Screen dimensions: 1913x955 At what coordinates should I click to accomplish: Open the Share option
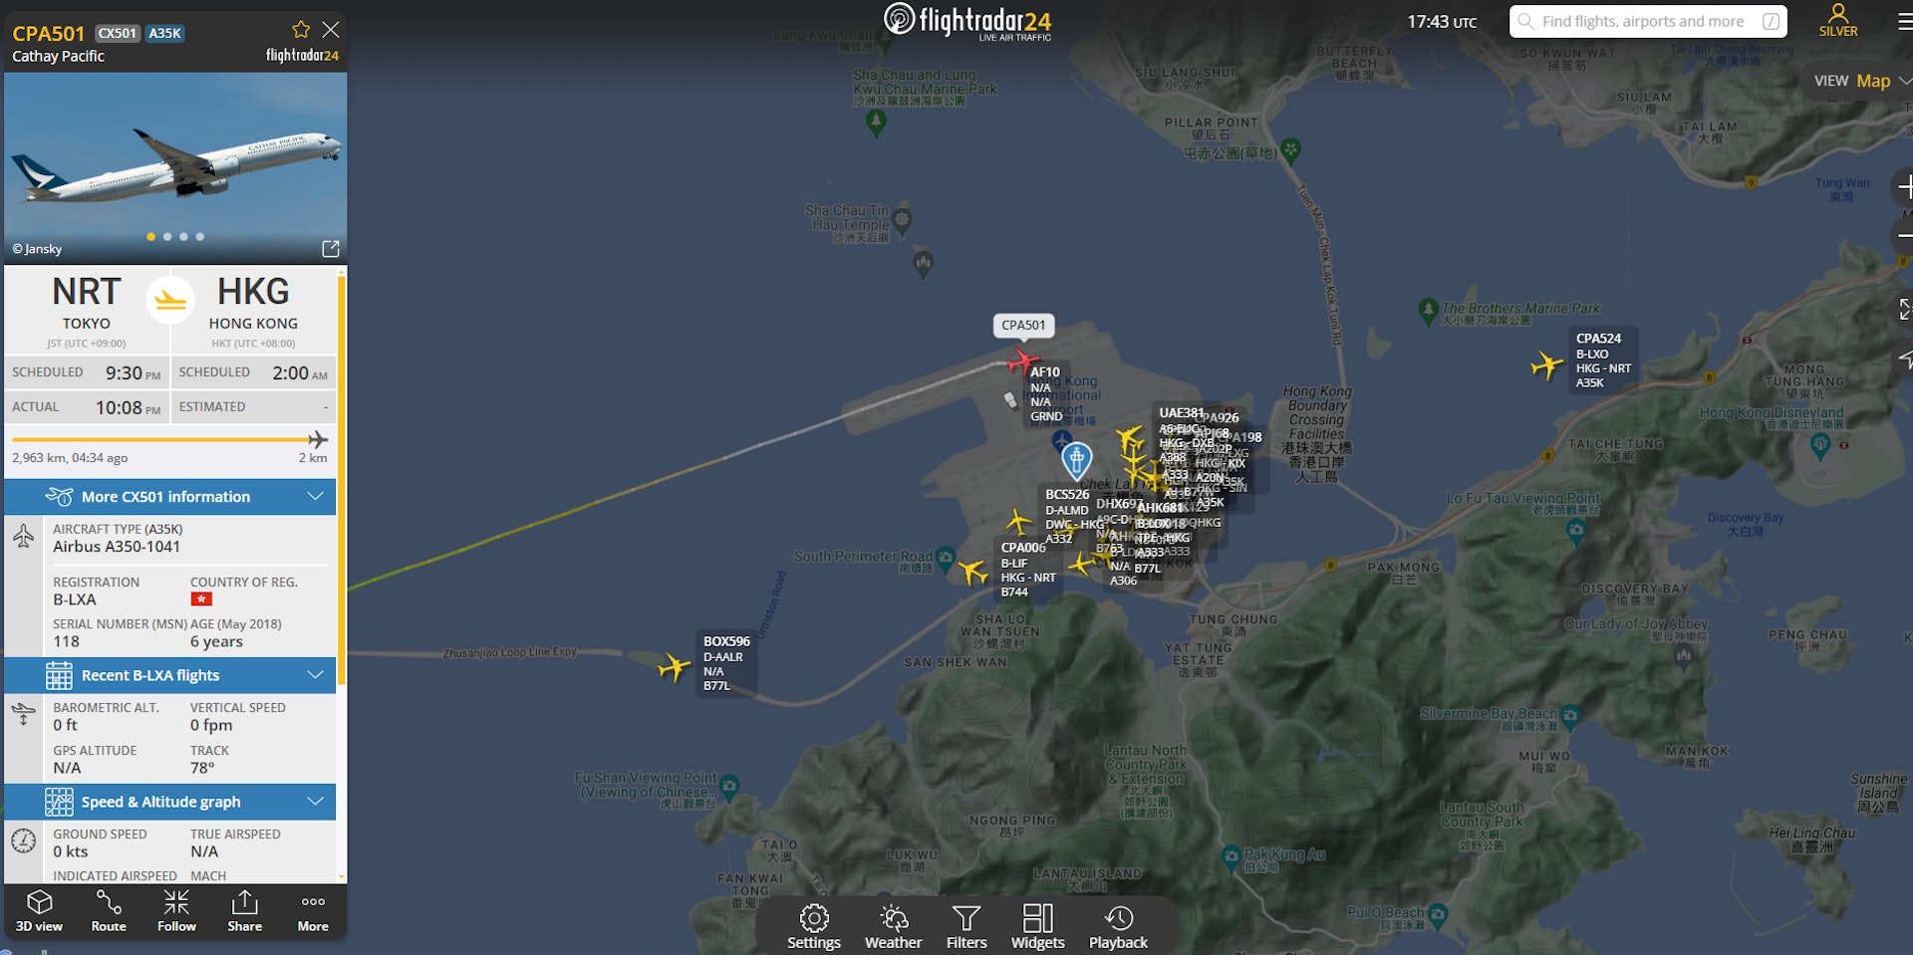(x=245, y=910)
